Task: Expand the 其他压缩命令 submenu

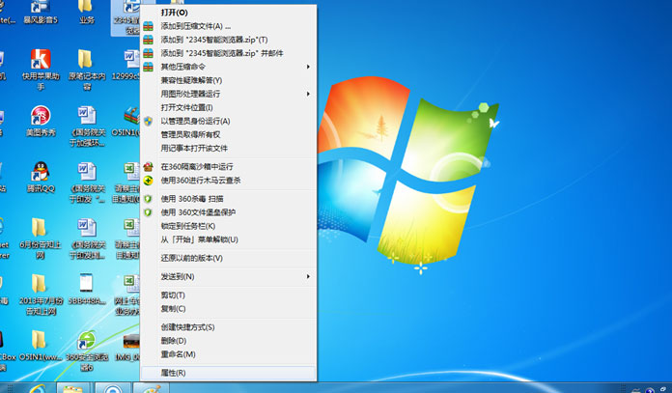Action: coord(229,67)
